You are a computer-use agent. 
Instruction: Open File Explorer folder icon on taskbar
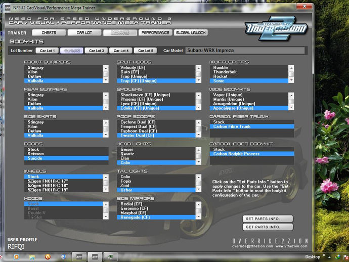point(32,257)
